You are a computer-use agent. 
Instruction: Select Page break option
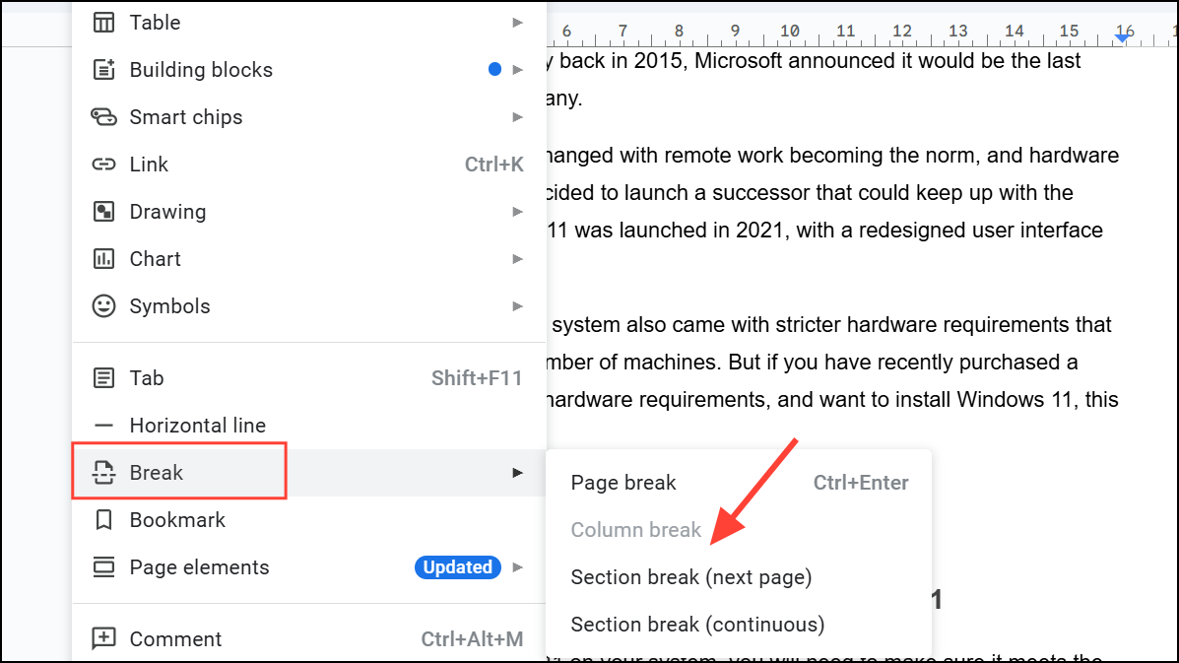click(x=623, y=483)
